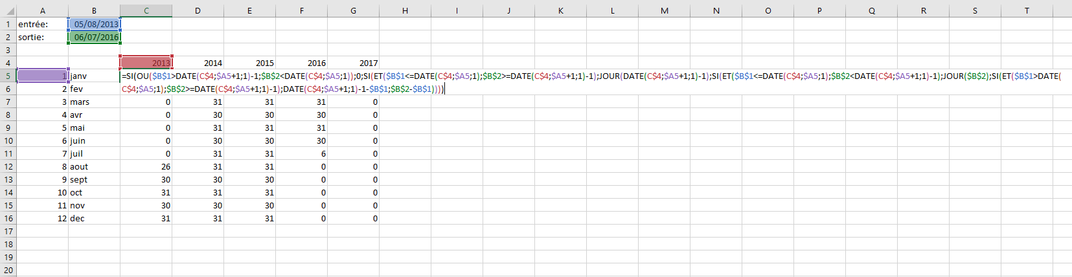Select value 6 for juil 2016
1072x277 pixels.
[x=301, y=153]
